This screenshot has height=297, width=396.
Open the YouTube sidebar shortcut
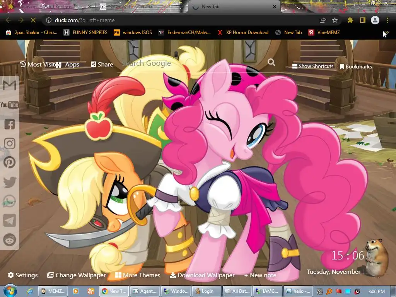pyautogui.click(x=10, y=104)
